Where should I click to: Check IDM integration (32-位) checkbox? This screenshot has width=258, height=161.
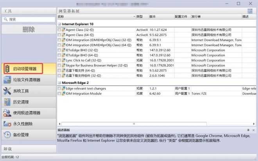point(59,40)
